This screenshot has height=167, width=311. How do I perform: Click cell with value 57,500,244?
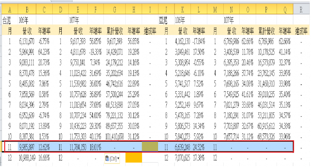114,94
